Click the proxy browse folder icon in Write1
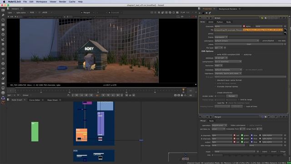The height and width of the screenshot is (164, 291). pos(285,33)
